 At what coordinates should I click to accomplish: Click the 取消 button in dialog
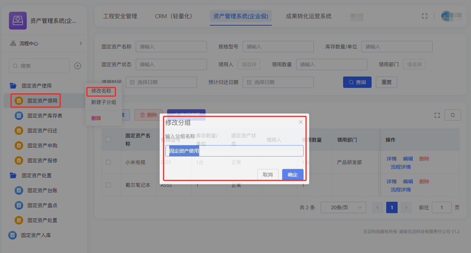(268, 175)
